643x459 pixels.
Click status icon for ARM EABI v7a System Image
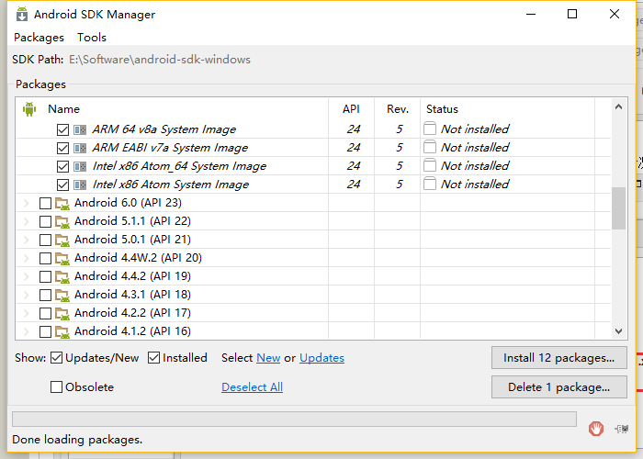[430, 147]
